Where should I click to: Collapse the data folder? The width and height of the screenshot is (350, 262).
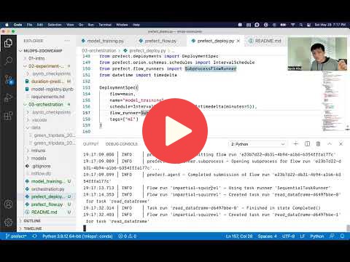[36, 127]
